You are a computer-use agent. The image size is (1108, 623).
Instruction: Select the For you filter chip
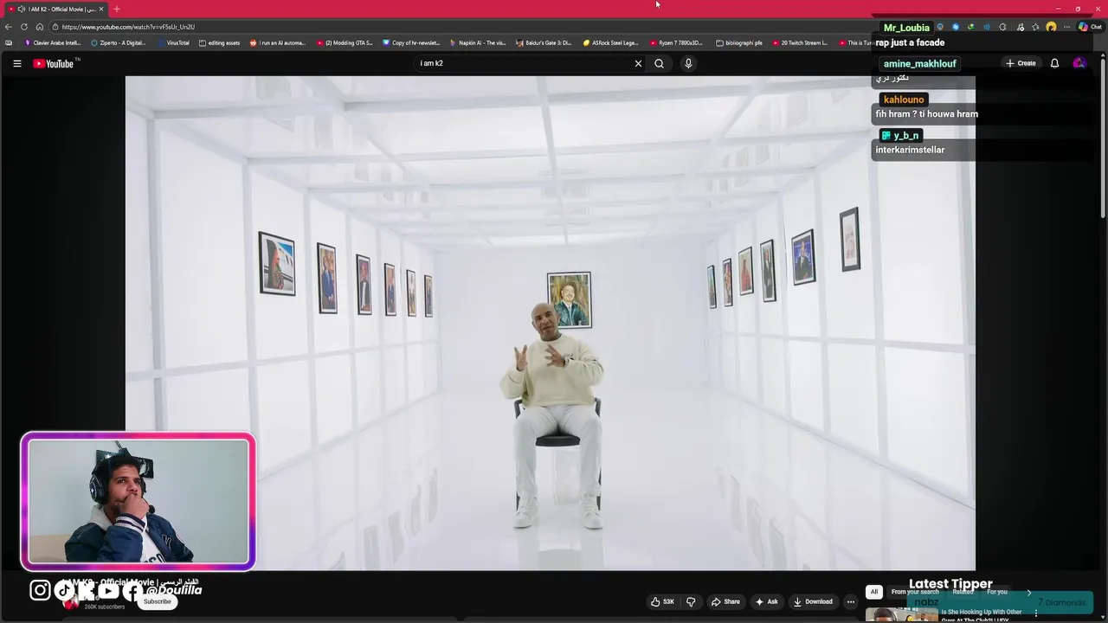pos(997,592)
